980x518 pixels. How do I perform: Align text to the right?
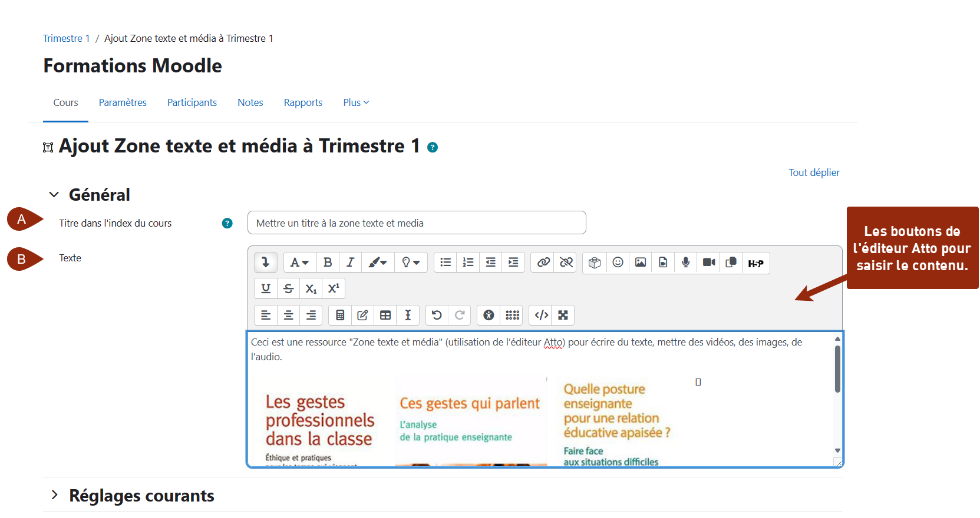point(311,315)
